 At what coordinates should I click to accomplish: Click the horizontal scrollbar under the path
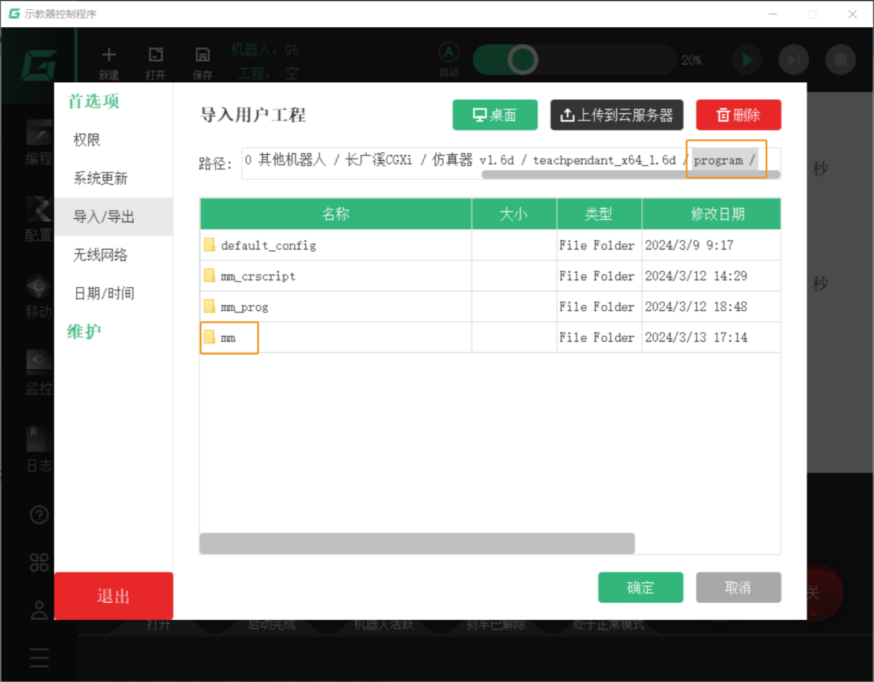(x=631, y=175)
